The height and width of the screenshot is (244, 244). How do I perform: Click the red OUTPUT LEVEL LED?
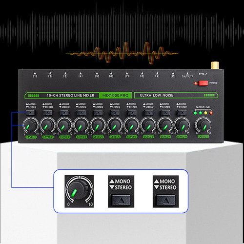tap(211, 113)
